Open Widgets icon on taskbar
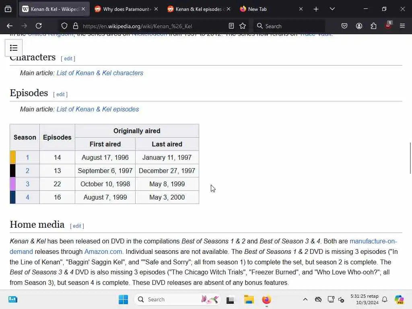The height and width of the screenshot is (309, 412). click(x=13, y=299)
